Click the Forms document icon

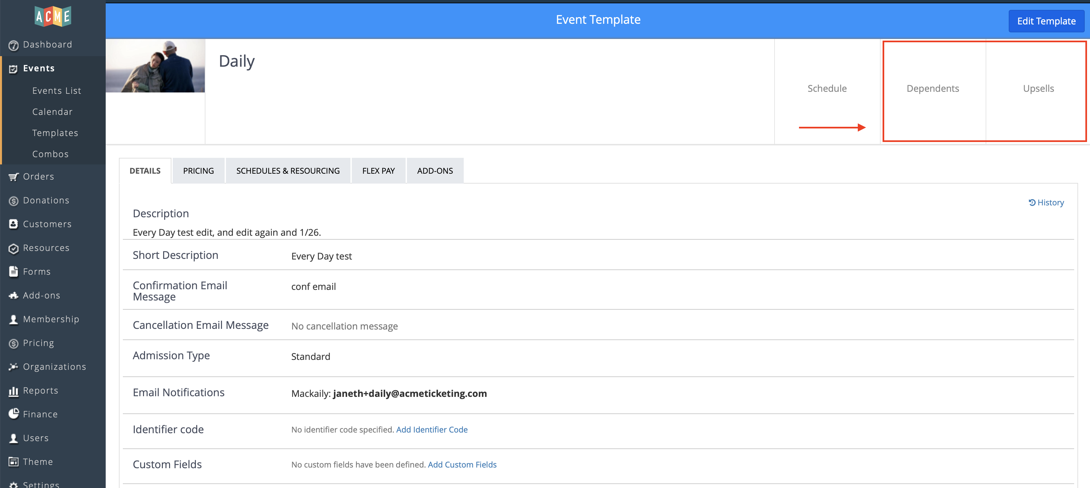pos(14,271)
